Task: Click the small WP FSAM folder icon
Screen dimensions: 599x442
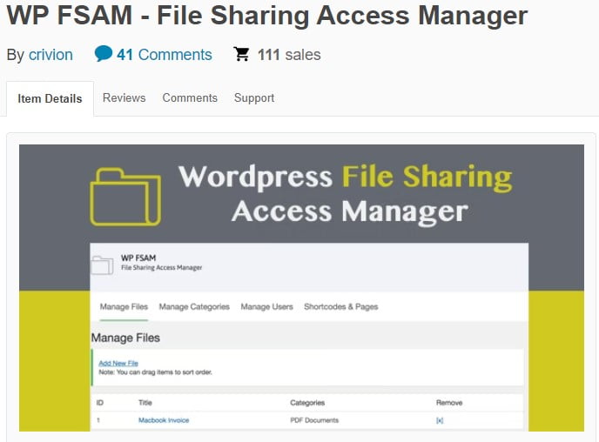Action: point(103,265)
